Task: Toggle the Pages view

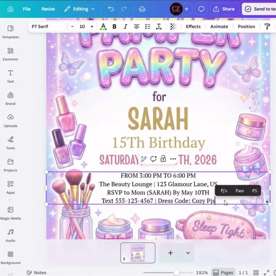Action: [223, 273]
